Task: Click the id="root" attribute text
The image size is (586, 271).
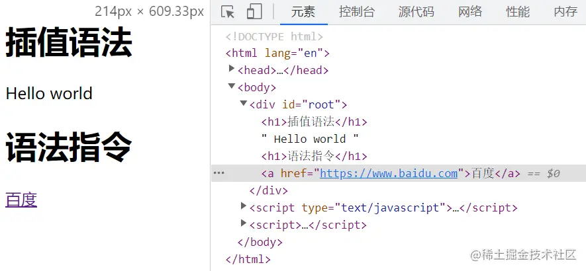Action: [312, 105]
